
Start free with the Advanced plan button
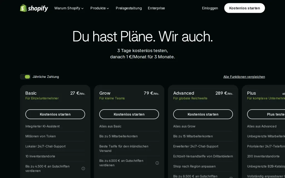point(203,114)
